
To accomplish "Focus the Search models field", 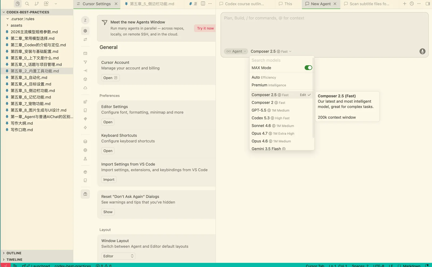I will point(281,60).
